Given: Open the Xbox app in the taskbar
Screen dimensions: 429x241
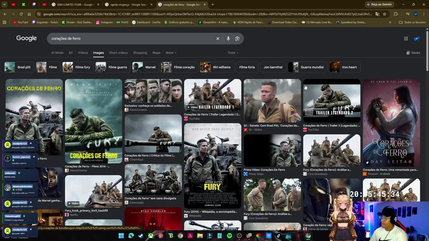Looking at the screenshot, I should click(x=151, y=236).
